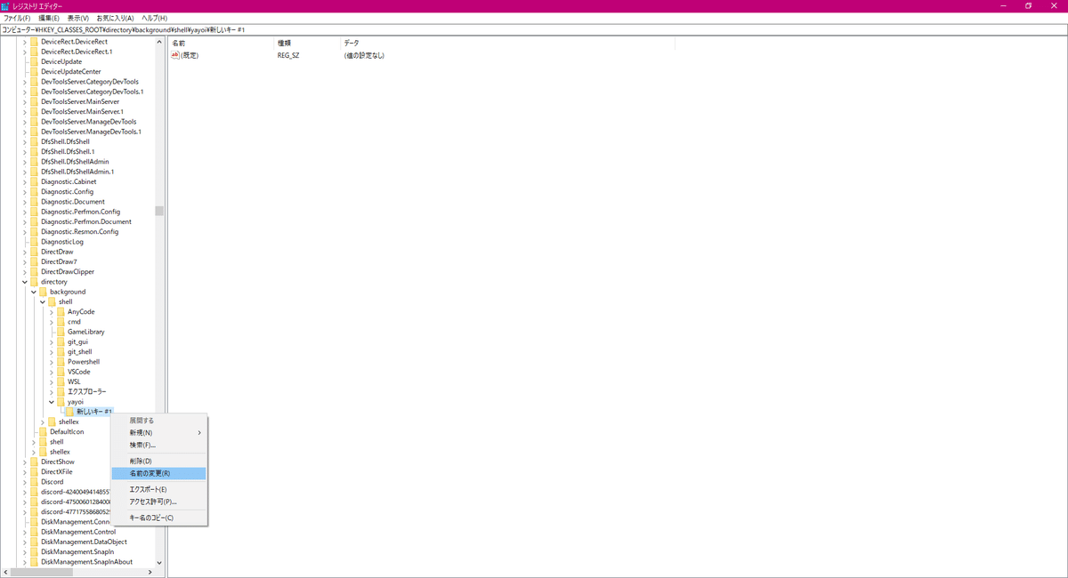Choose エクスポート(E) in context menu
The image size is (1068, 578).
click(x=158, y=489)
